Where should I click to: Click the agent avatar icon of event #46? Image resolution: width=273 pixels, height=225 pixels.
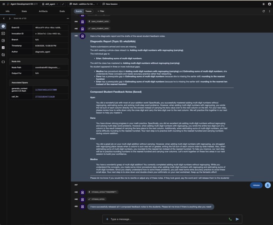pyautogui.click(x=82, y=36)
